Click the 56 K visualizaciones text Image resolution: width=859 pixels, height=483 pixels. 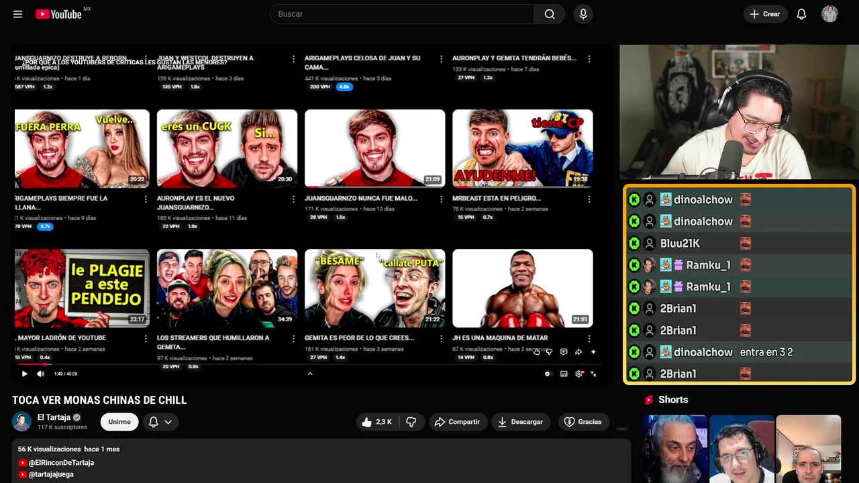tap(48, 449)
